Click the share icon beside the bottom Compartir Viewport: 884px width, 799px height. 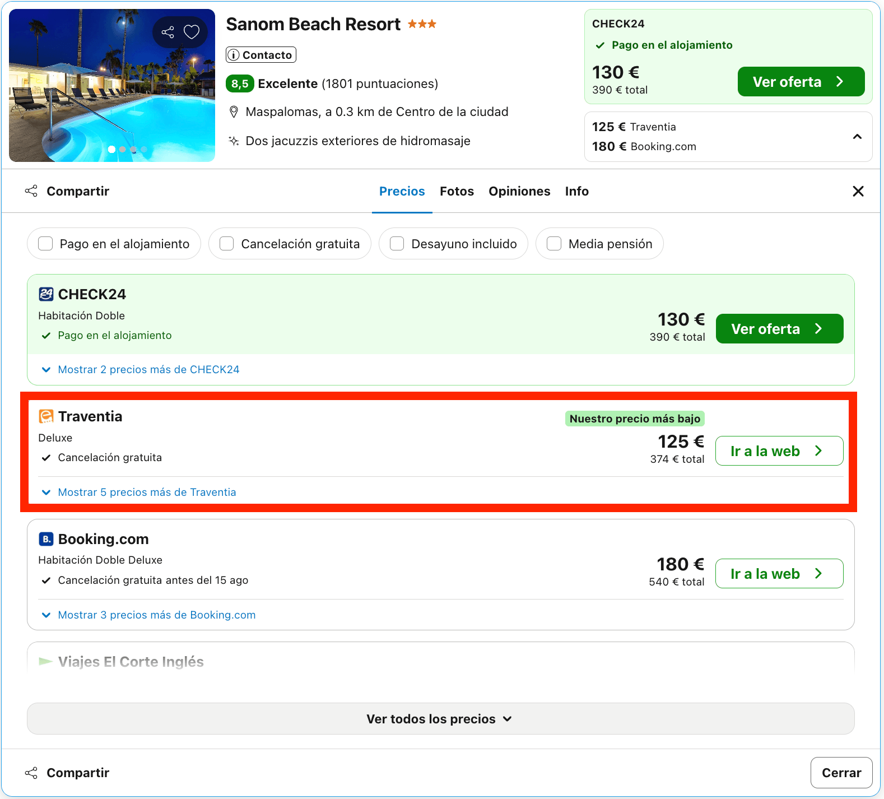(31, 773)
